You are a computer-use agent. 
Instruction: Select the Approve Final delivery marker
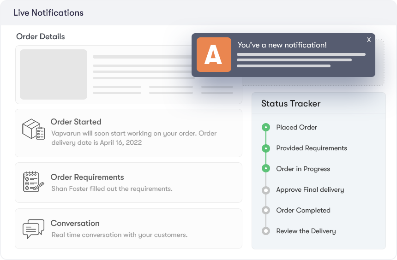click(x=266, y=189)
